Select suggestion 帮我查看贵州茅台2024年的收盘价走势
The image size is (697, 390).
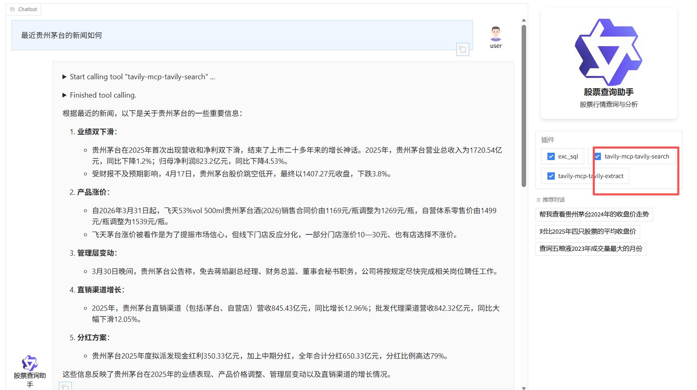click(594, 214)
